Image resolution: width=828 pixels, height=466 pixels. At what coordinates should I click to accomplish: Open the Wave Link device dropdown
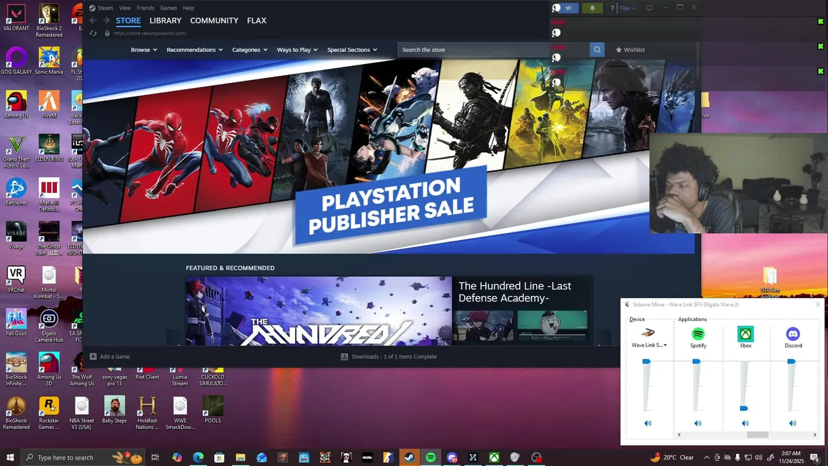point(649,346)
